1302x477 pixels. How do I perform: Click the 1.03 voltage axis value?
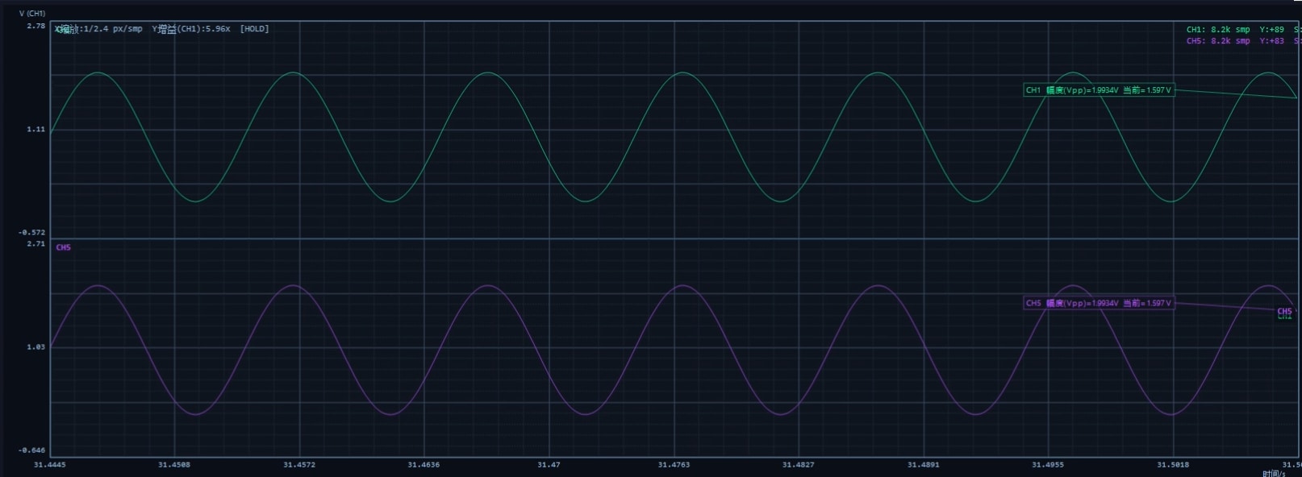pos(36,346)
